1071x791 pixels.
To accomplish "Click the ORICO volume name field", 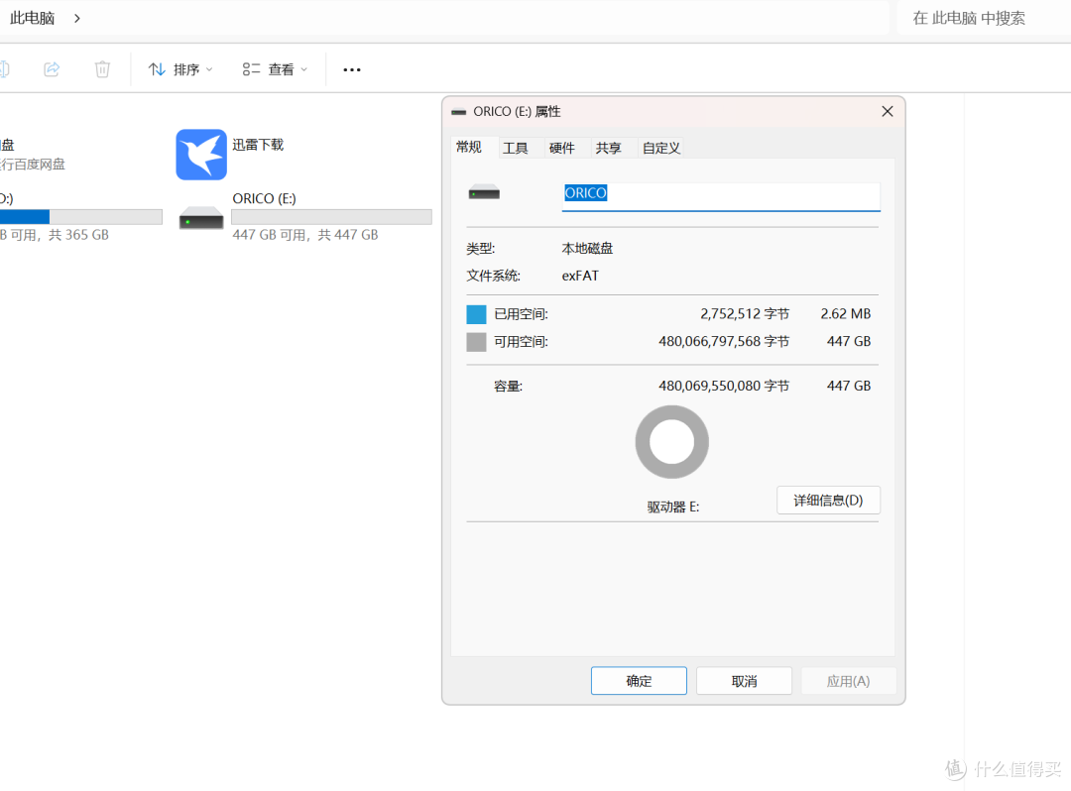I will tap(721, 196).
